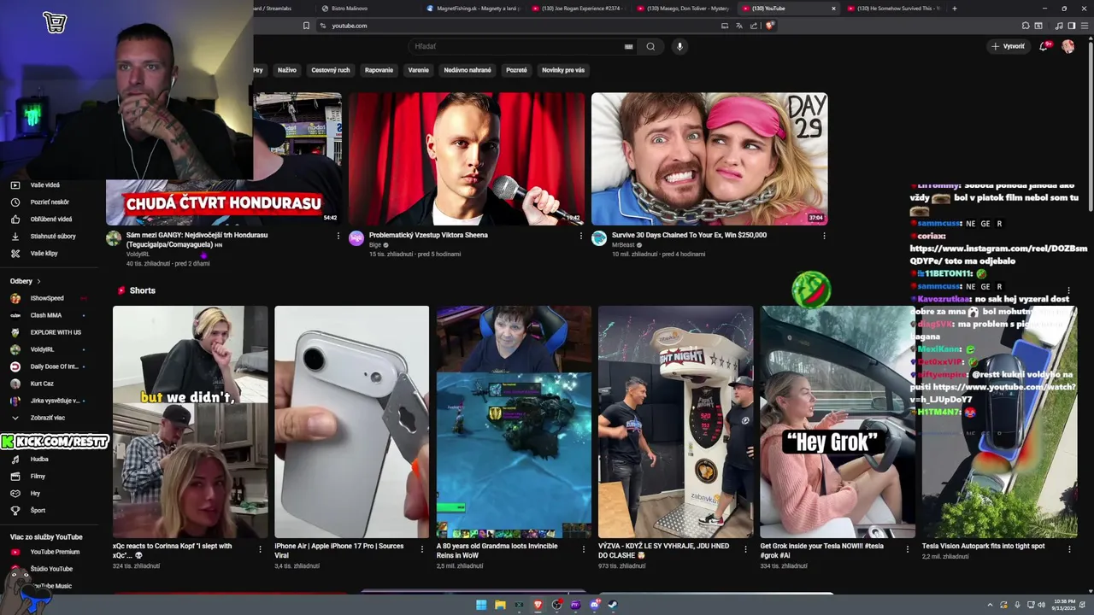Open Brave extensions puzzle icon
The image size is (1094, 615).
(1026, 26)
